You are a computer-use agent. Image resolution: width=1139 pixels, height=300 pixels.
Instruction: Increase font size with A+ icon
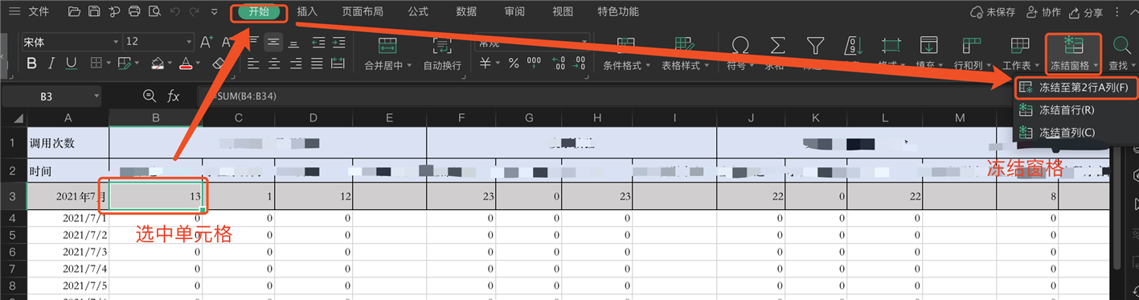point(207,42)
